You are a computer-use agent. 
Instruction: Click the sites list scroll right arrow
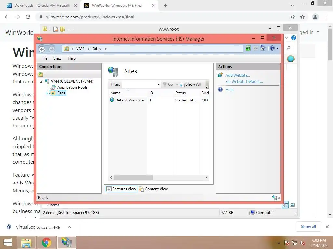[206, 177]
